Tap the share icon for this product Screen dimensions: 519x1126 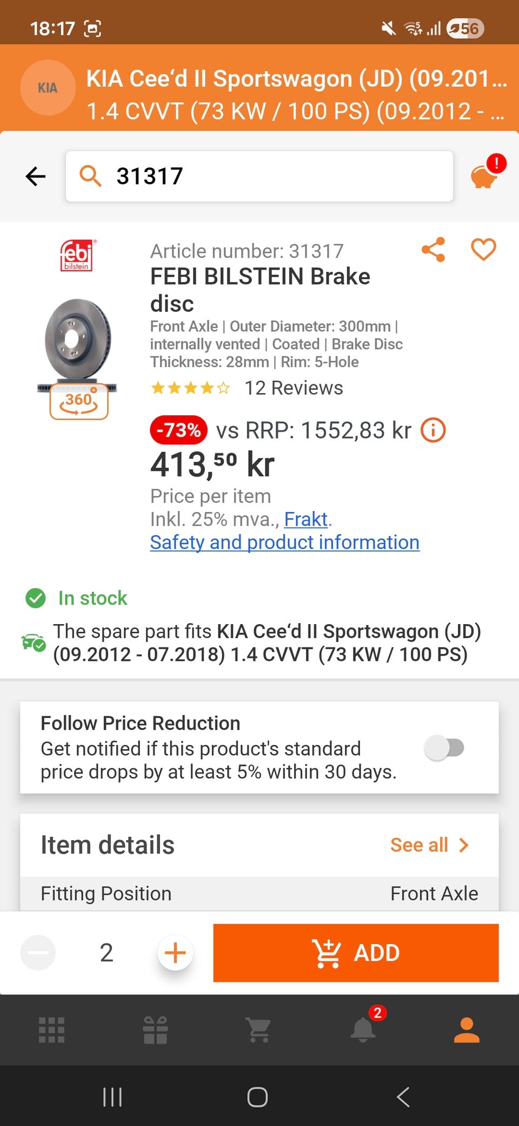point(433,250)
